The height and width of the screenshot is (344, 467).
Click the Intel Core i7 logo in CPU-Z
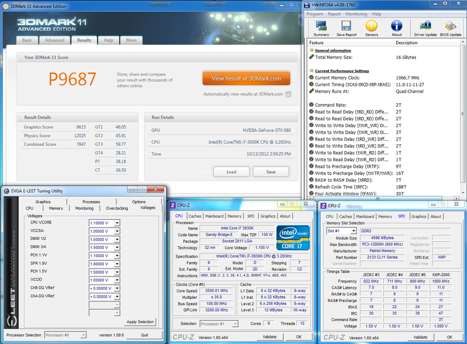click(293, 237)
